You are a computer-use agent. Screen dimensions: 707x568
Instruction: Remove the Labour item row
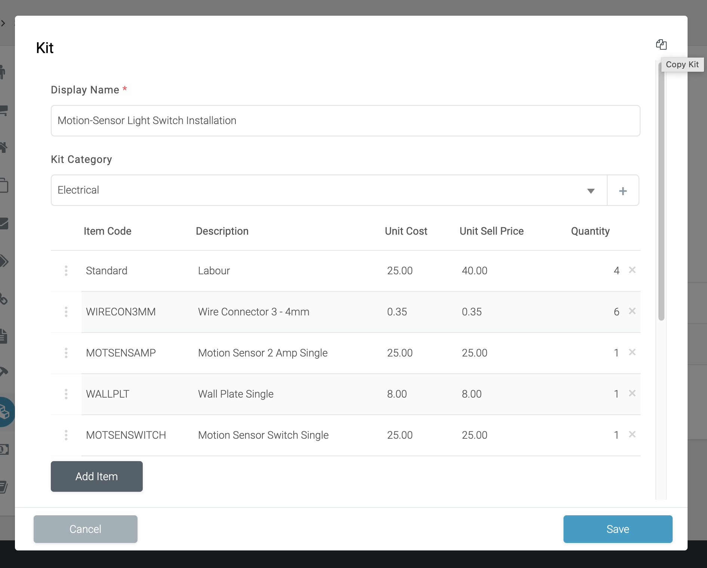632,270
